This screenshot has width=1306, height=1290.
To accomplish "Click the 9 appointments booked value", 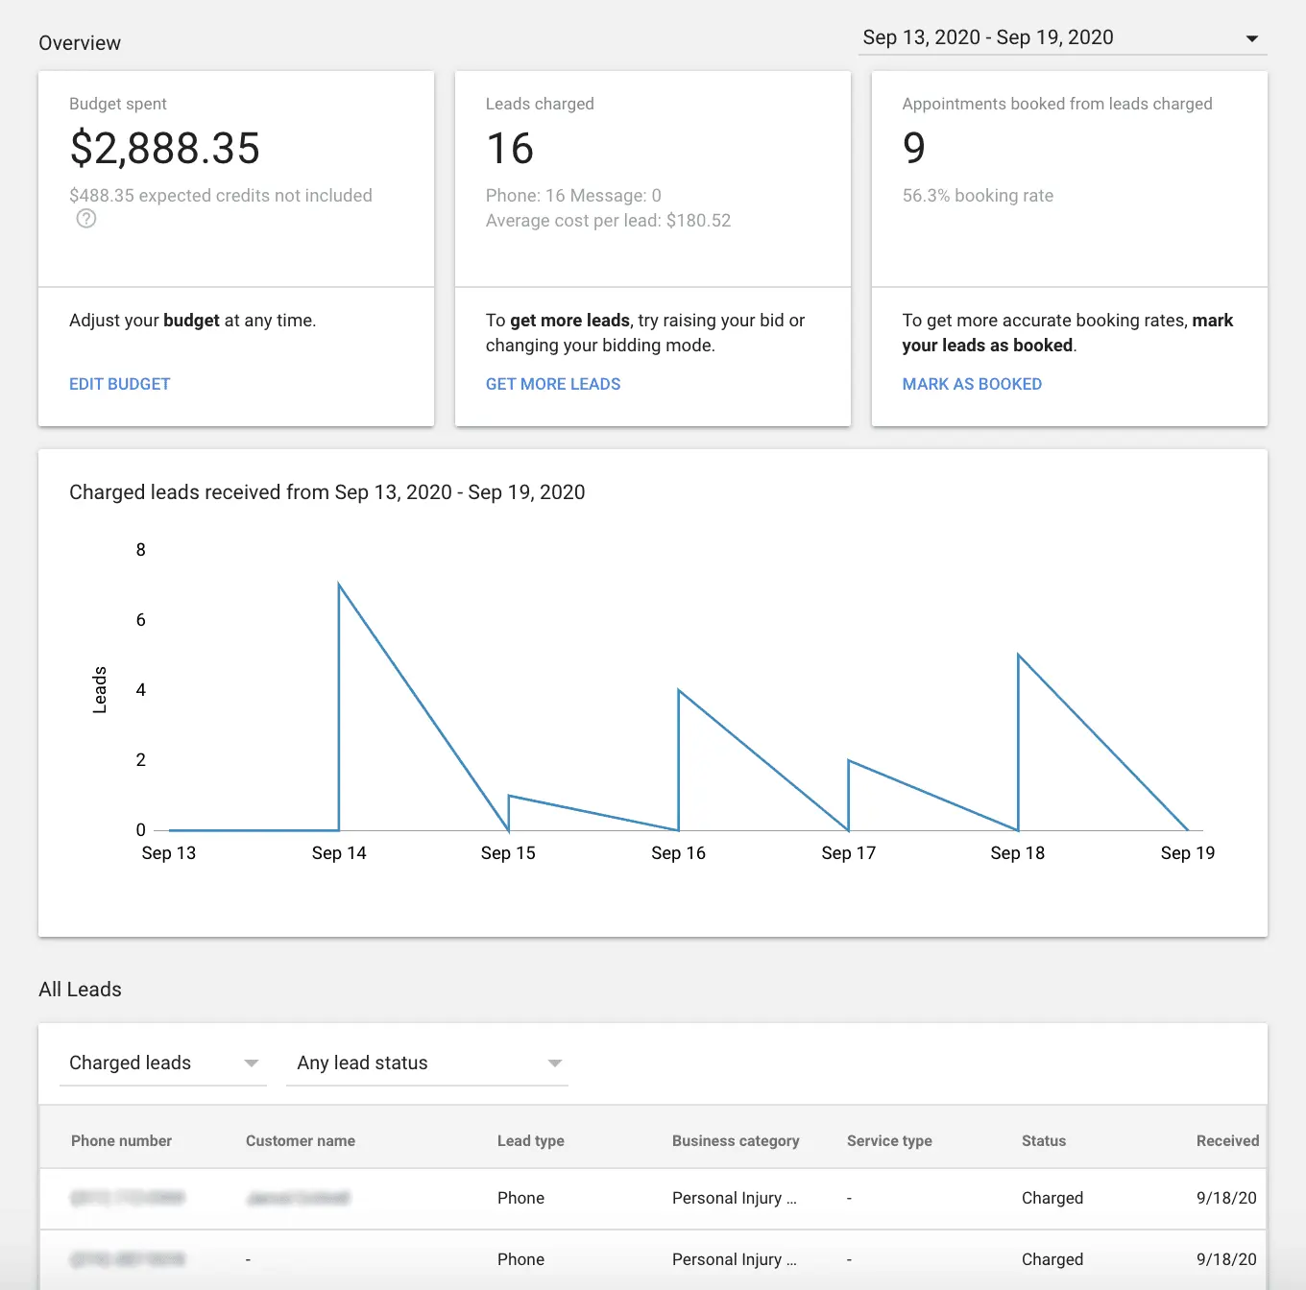I will 914,149.
